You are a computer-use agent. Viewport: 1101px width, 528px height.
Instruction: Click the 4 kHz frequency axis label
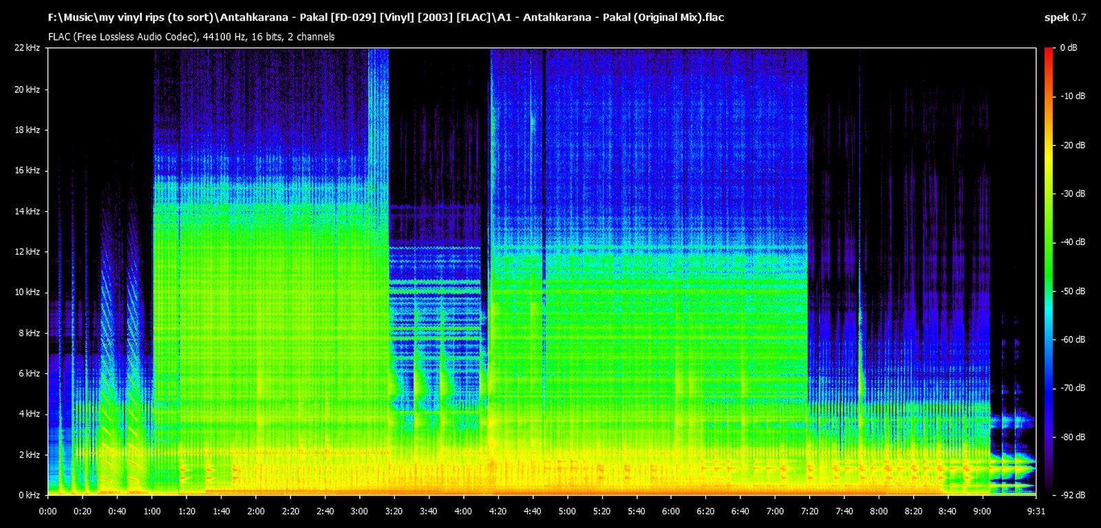pos(28,414)
